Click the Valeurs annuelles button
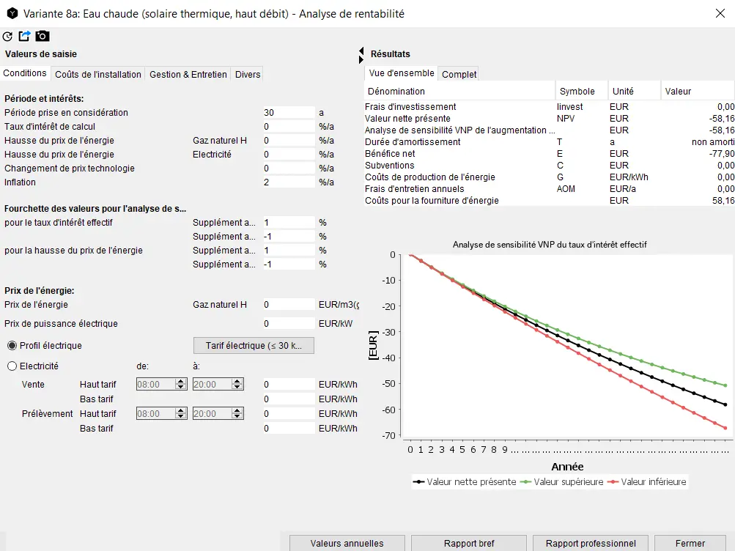This screenshot has height=551, width=735. tap(347, 543)
